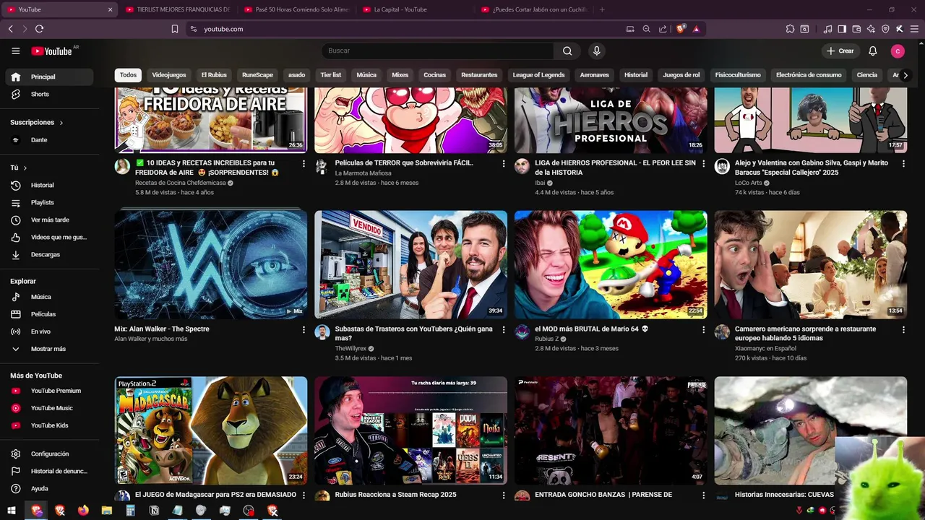Bookmark this page in address bar

coord(175,29)
